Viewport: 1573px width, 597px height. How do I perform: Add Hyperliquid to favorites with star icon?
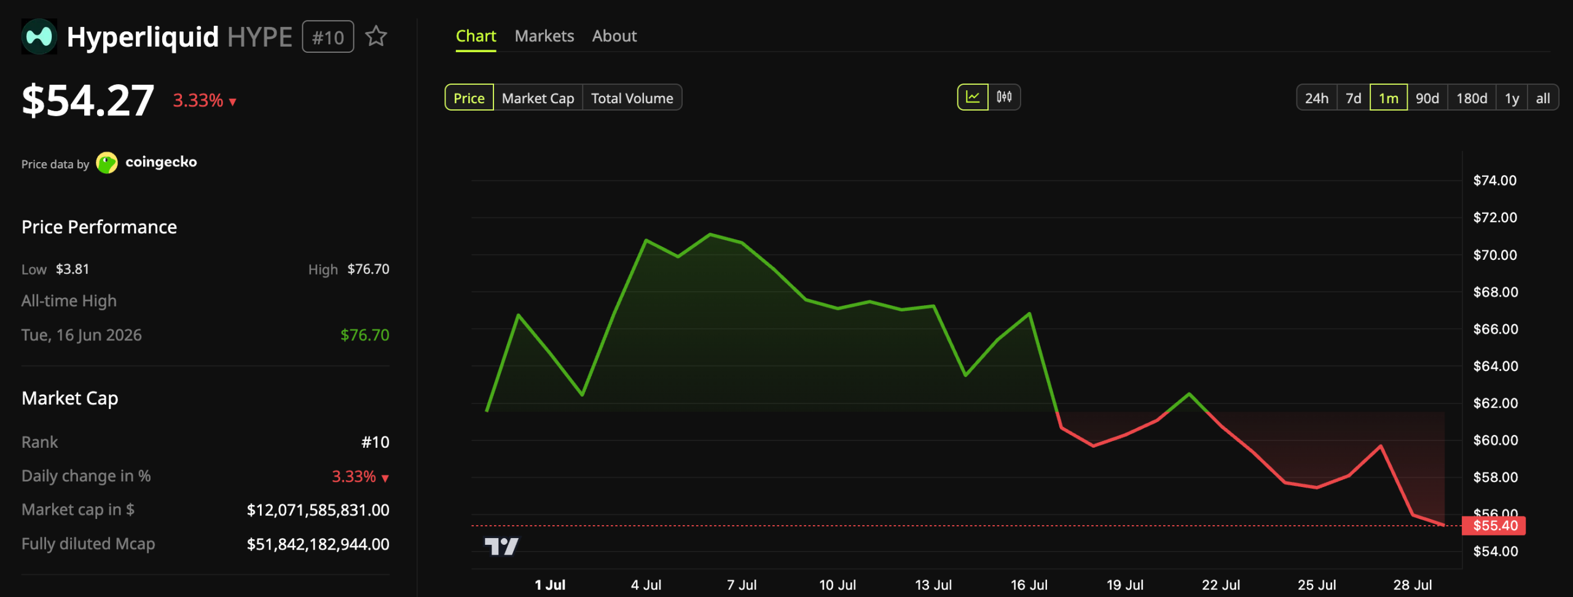376,36
